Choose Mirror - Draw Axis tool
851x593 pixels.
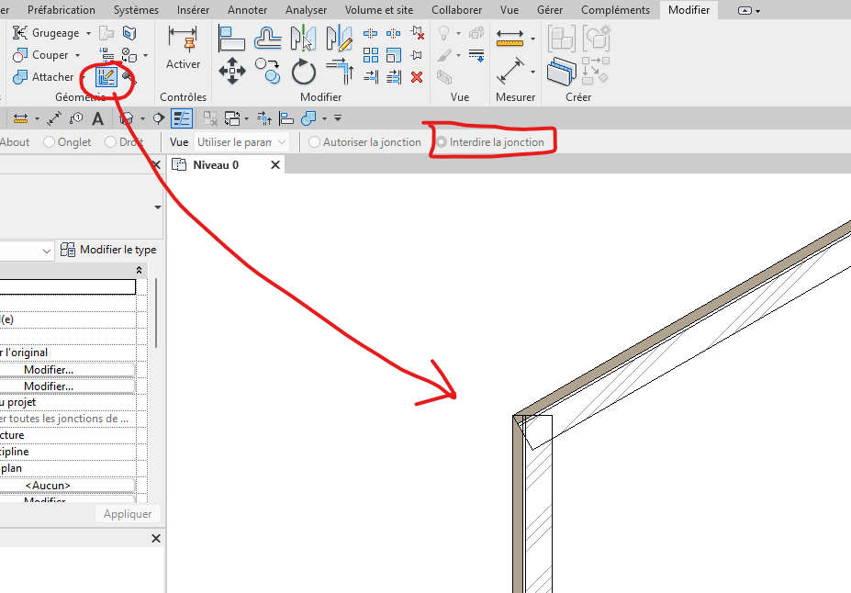click(339, 39)
